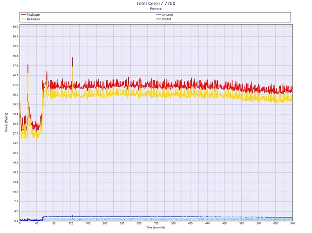This screenshot has width=312, height=233.
Task: Click the IA Cores legend entry
Action: tap(30, 19)
